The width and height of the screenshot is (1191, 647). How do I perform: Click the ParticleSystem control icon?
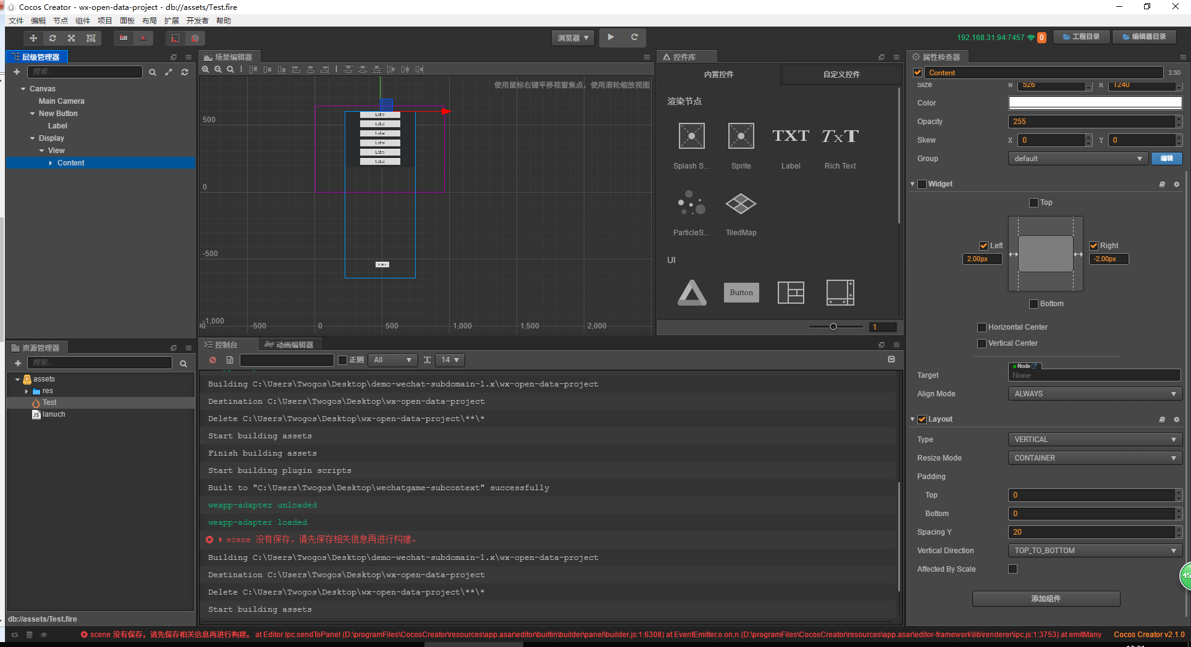click(691, 204)
